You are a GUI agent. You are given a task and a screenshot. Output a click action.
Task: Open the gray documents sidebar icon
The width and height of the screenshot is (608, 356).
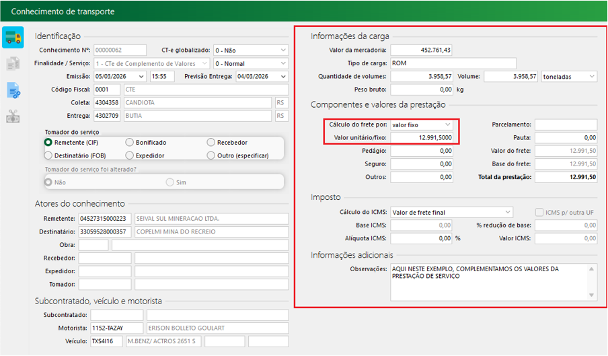point(13,64)
